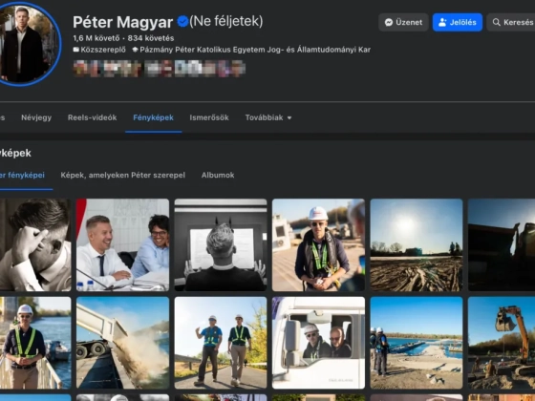Open photo of two men in truck cab

[x=318, y=343]
